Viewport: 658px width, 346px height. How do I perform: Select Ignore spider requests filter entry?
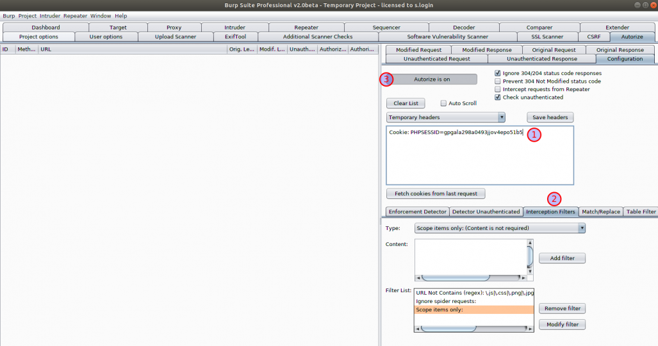tap(473, 301)
